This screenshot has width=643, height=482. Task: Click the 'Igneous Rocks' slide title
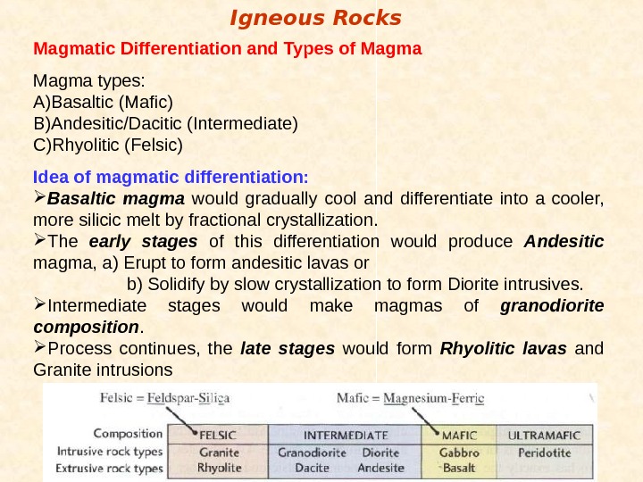click(315, 19)
